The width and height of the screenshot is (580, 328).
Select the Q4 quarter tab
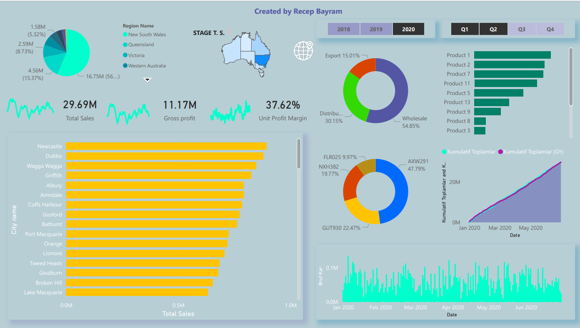tap(550, 30)
